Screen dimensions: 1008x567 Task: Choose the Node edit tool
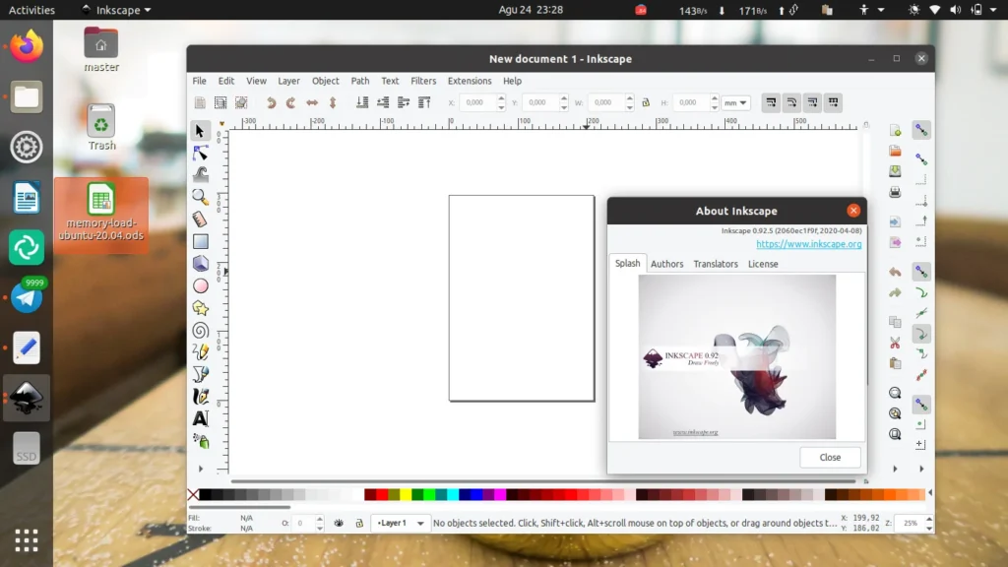point(201,153)
